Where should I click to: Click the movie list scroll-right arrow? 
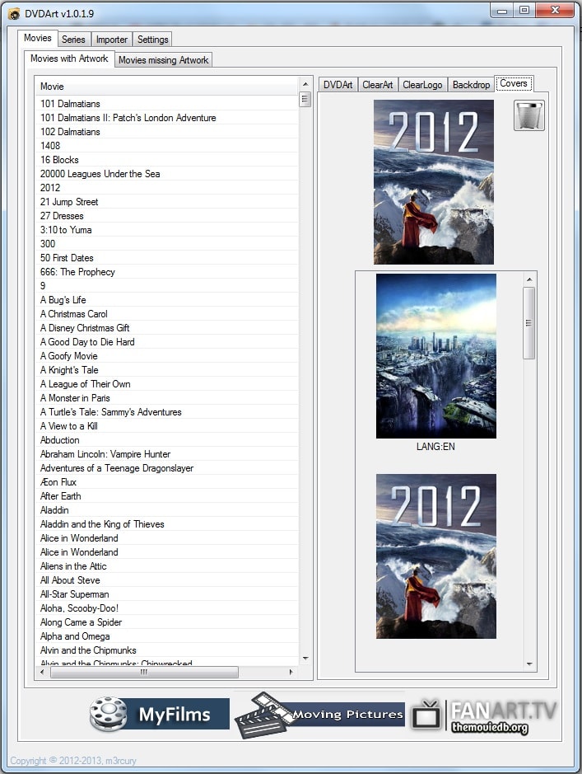point(291,672)
